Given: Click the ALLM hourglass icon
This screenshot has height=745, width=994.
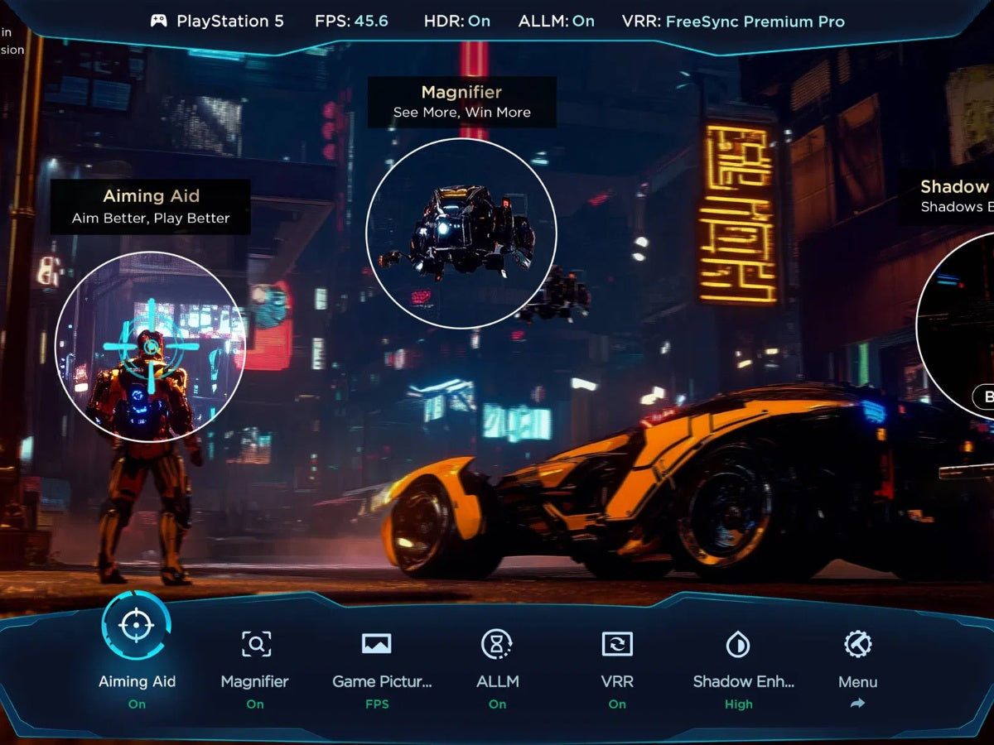Looking at the screenshot, I should click(x=496, y=643).
